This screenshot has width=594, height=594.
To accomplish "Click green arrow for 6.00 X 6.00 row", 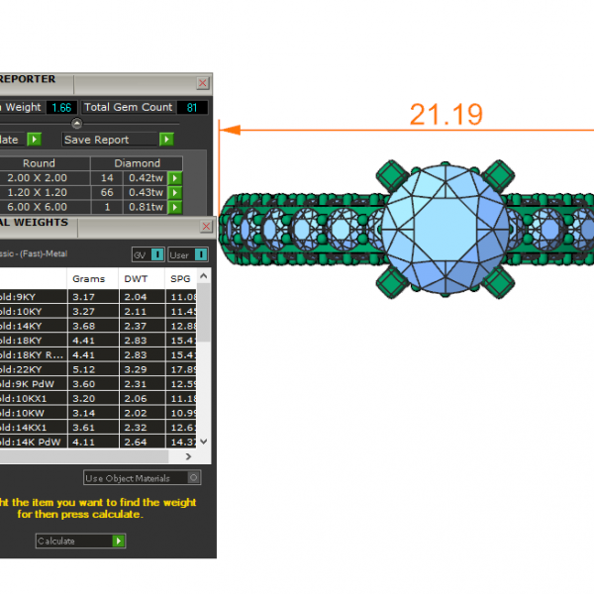I will (175, 207).
